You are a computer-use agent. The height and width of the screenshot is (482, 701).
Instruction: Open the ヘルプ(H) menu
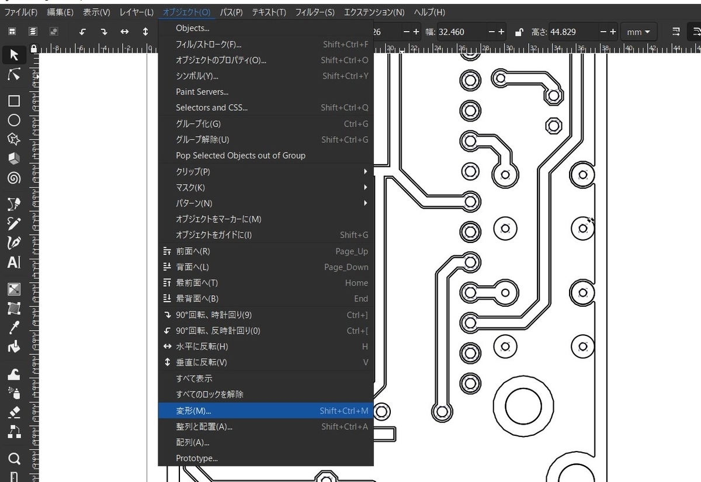[x=429, y=12]
